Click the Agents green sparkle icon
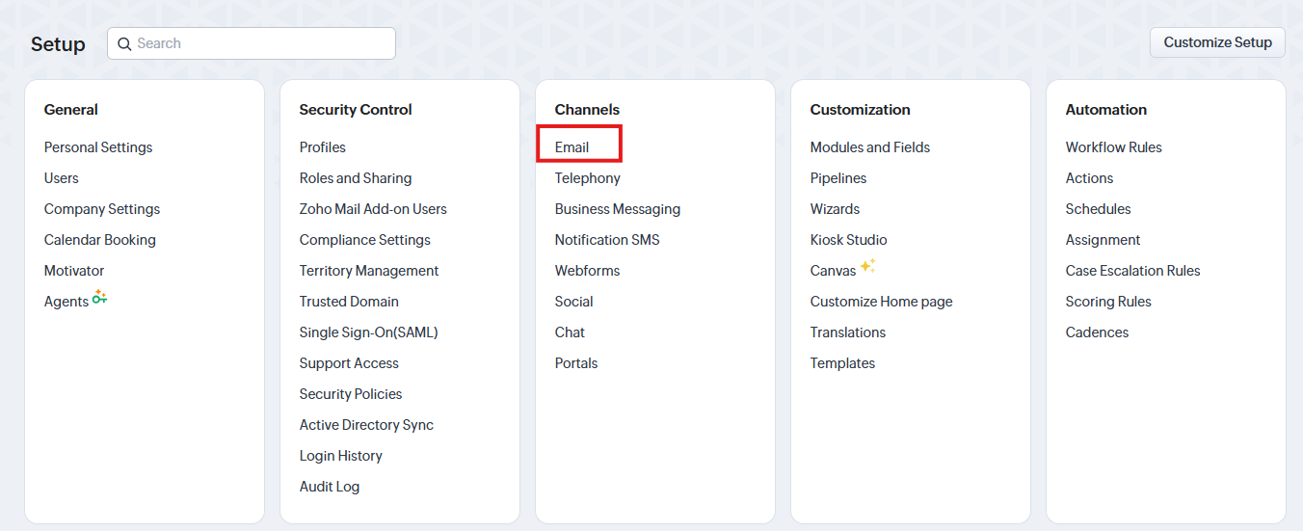This screenshot has width=1303, height=531. [x=100, y=299]
